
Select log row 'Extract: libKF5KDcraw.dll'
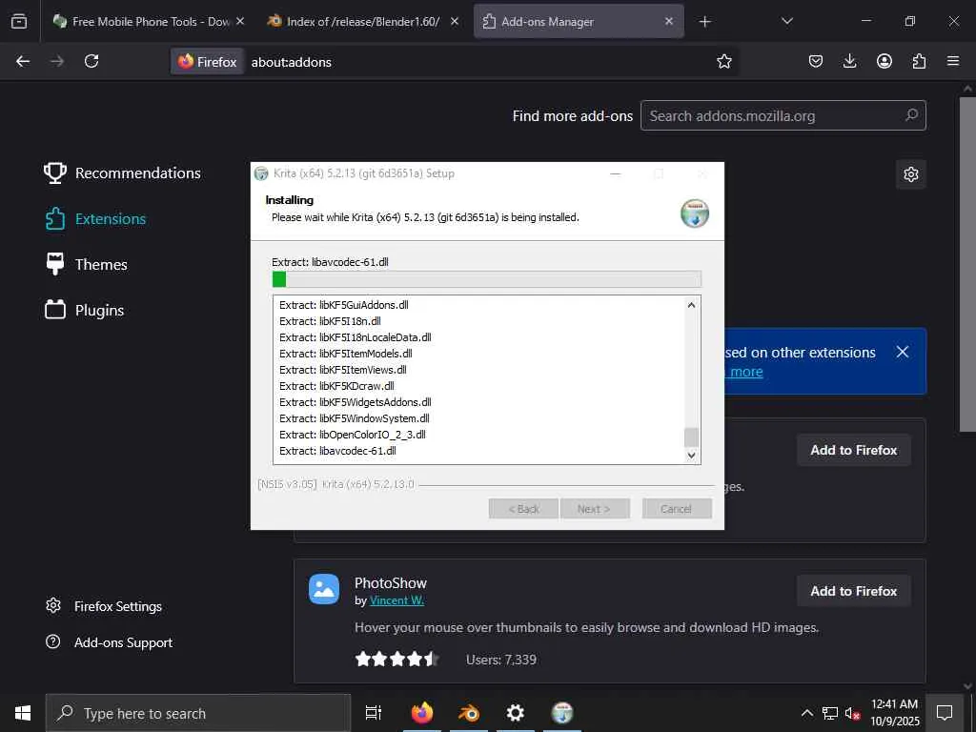point(336,386)
